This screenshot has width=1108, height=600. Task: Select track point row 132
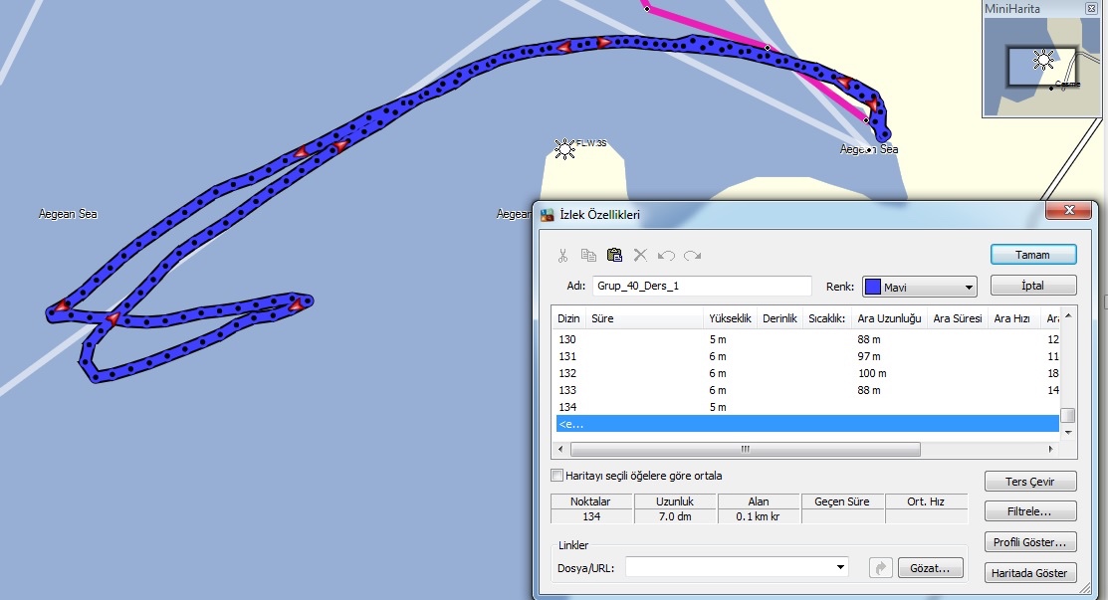click(x=807, y=373)
